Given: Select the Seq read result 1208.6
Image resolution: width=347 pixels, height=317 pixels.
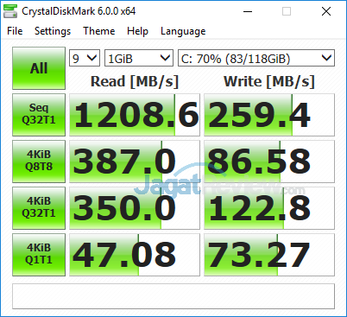Looking at the screenshot, I should pos(135,115).
